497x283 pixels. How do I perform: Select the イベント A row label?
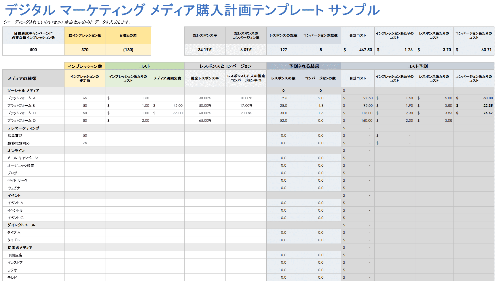point(15,203)
